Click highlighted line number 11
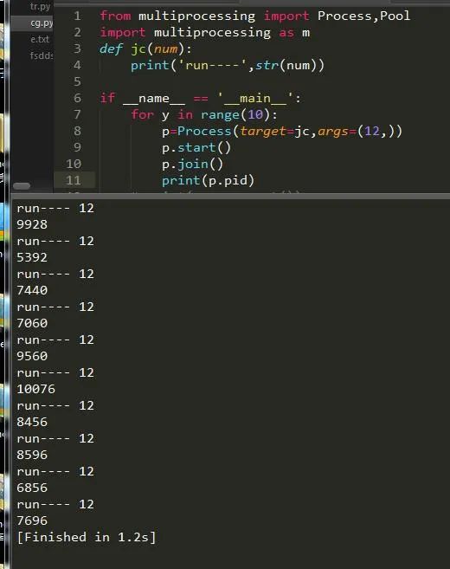Viewport: 450px width, 569px height. coord(74,180)
